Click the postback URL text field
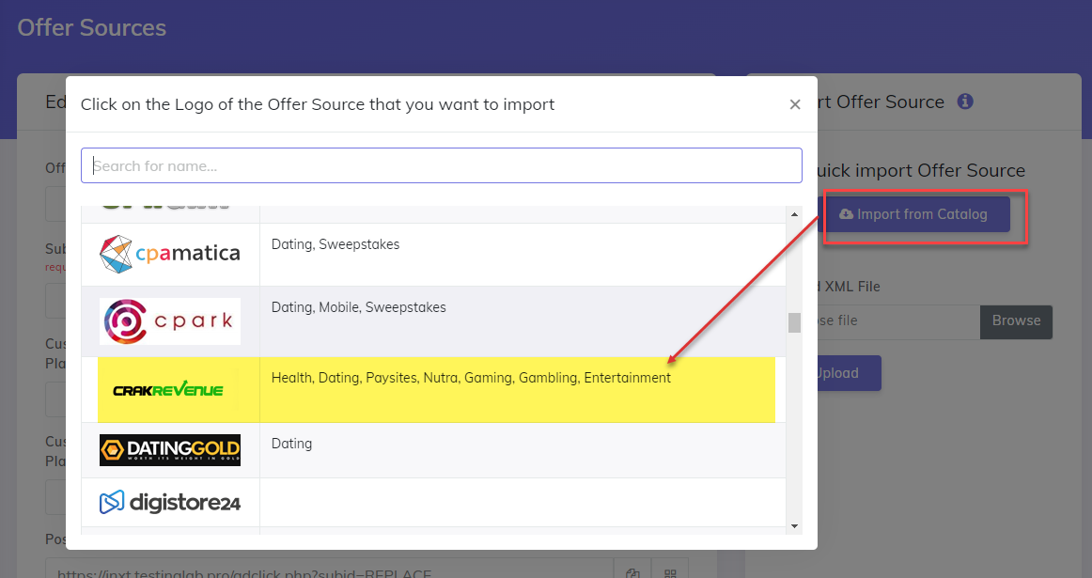Viewport: 1092px width, 578px height. coord(329,571)
